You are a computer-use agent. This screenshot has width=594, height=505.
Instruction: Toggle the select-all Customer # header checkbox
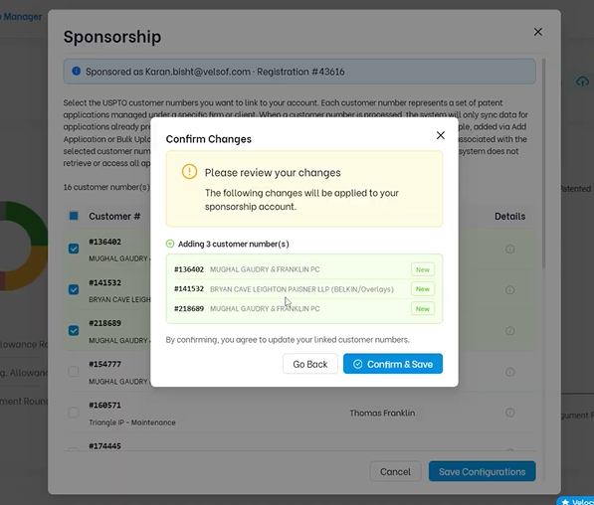(74, 216)
